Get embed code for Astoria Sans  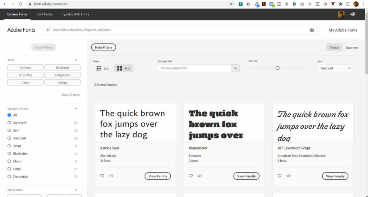[x=111, y=176]
